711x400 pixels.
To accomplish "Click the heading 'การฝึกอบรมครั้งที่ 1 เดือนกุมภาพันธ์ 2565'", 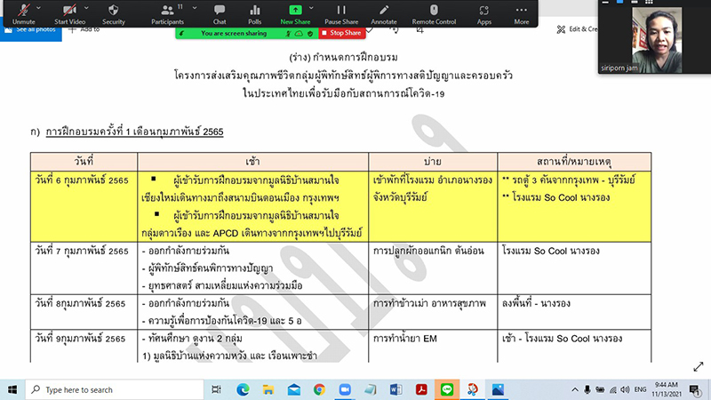I will coord(135,132).
